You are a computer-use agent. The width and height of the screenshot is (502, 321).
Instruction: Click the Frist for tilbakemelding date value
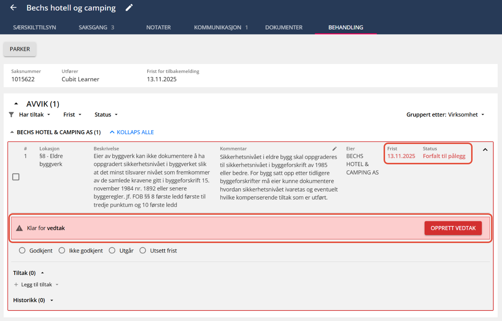click(162, 79)
